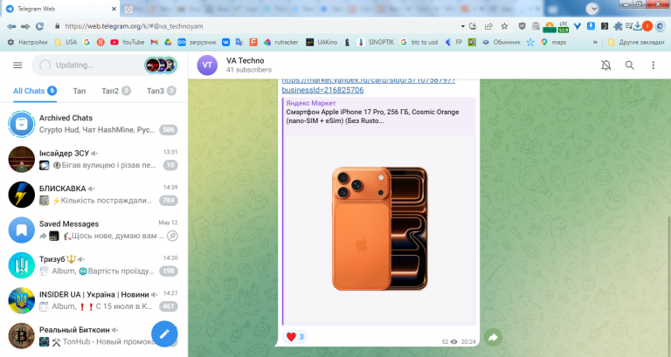The width and height of the screenshot is (671, 357).
Task: Open the загрузчик bookmark
Action: tap(197, 42)
